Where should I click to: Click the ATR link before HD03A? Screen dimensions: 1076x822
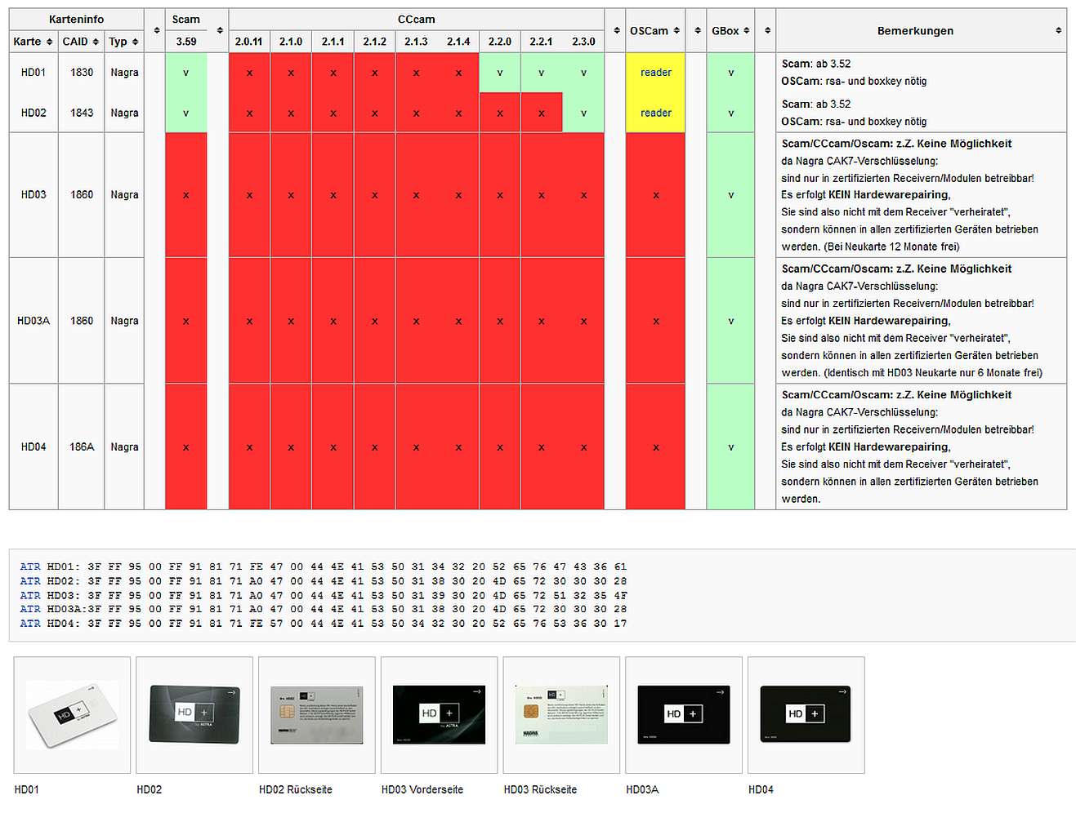pos(30,609)
